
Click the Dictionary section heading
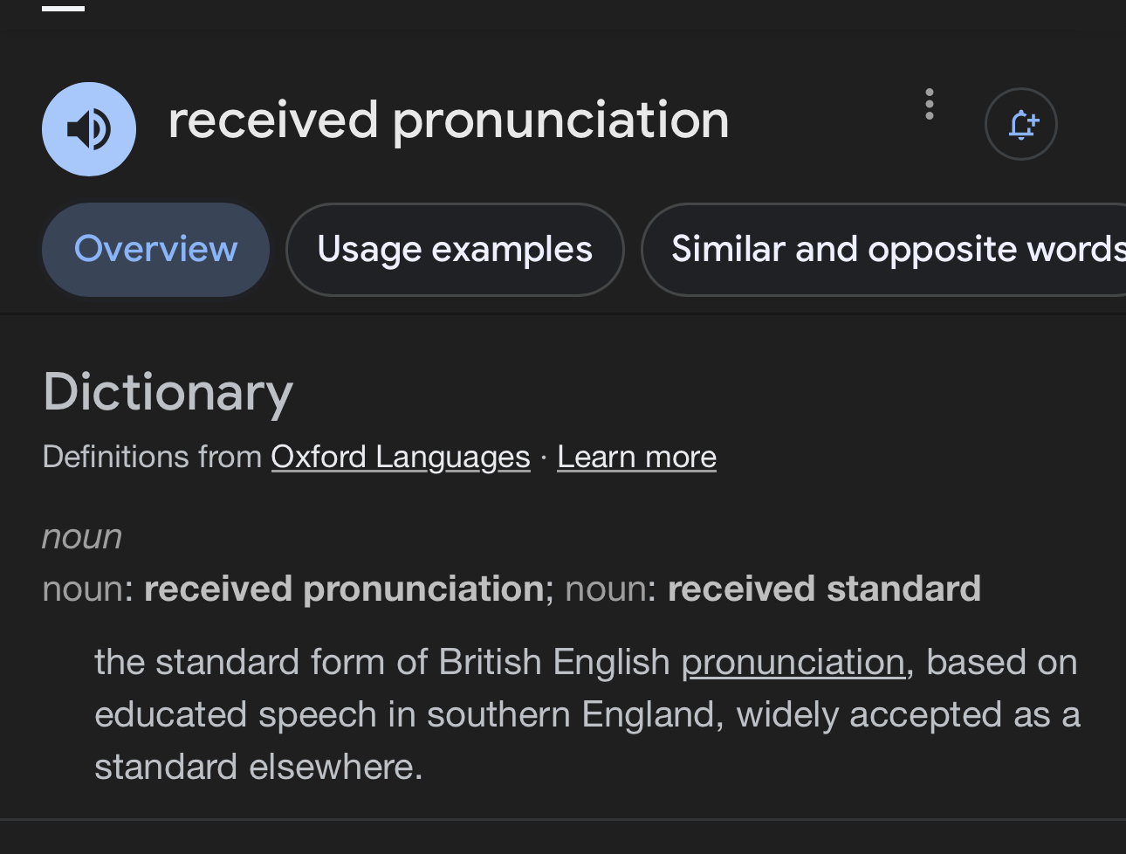coord(168,392)
